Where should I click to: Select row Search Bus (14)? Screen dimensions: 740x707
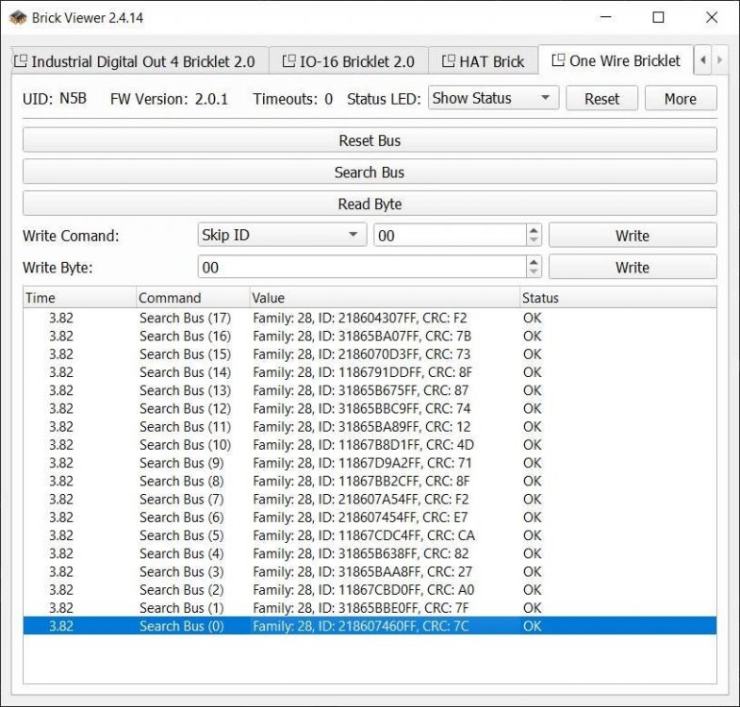coord(370,372)
